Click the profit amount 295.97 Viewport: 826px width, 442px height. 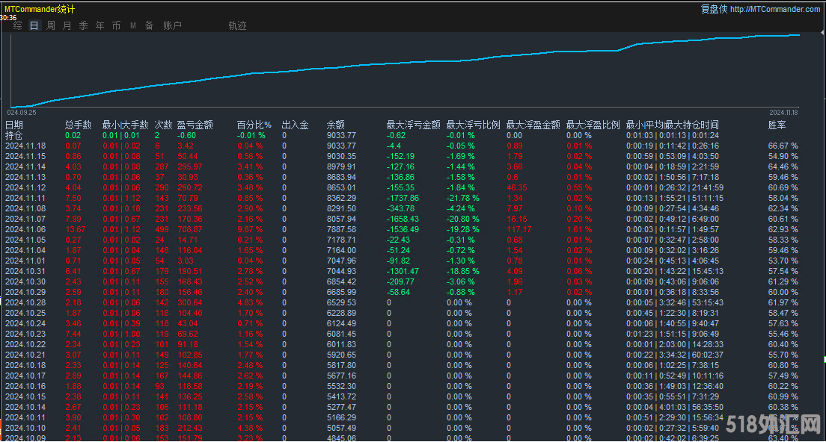point(189,166)
